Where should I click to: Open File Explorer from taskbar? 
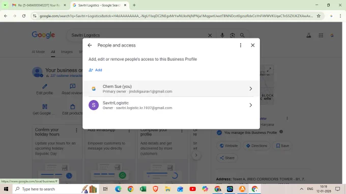168,189
